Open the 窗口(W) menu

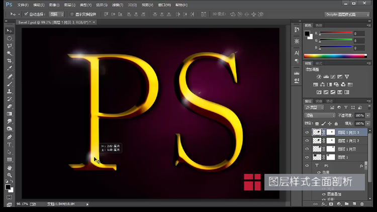click(164, 5)
